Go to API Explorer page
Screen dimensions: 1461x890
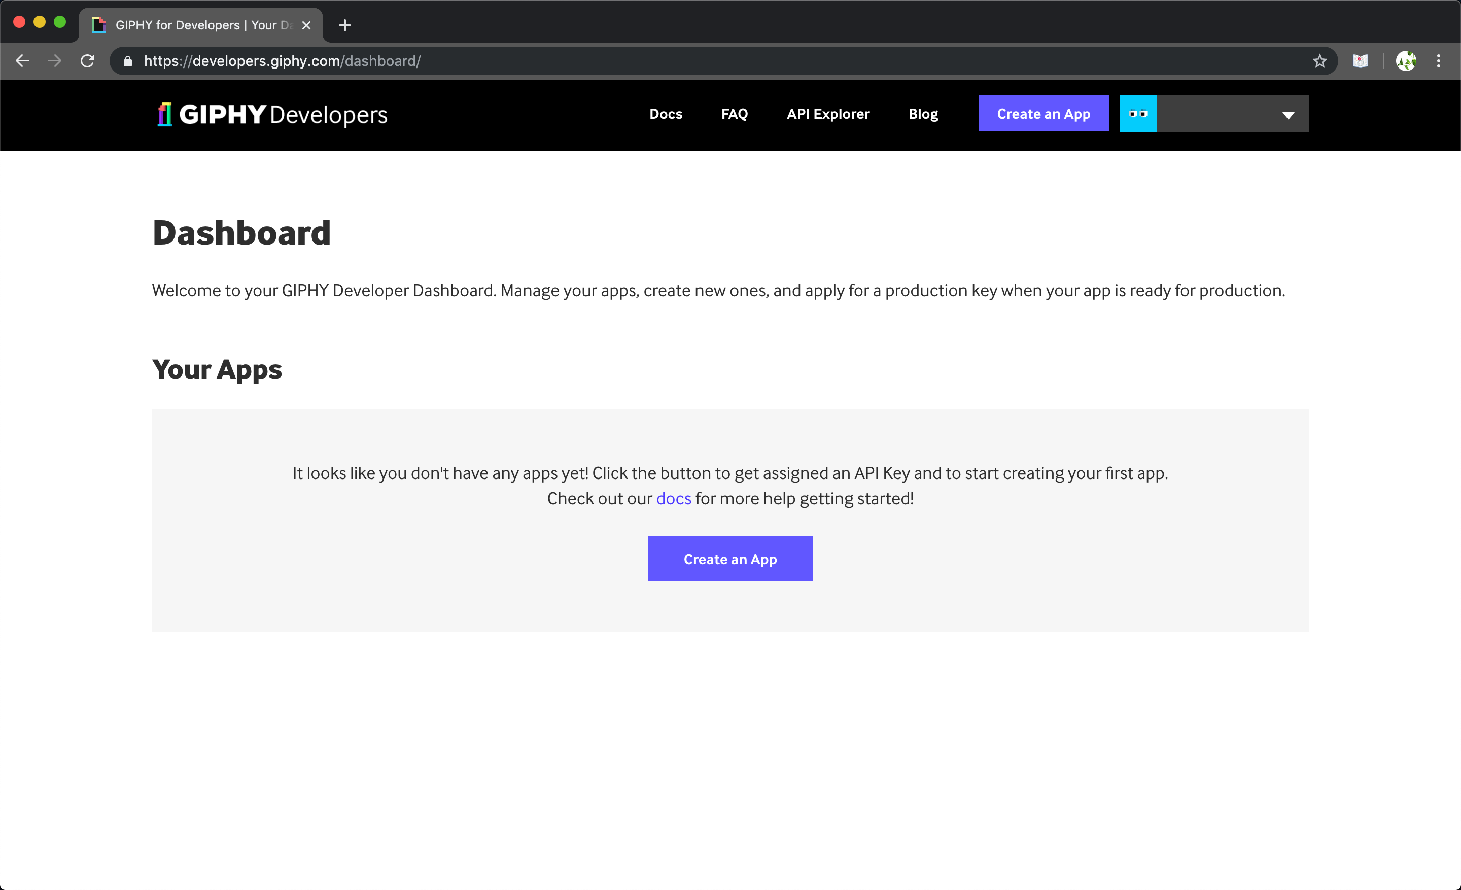[828, 114]
